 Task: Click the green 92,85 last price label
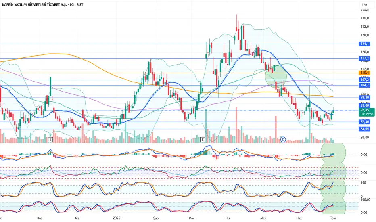(365, 110)
